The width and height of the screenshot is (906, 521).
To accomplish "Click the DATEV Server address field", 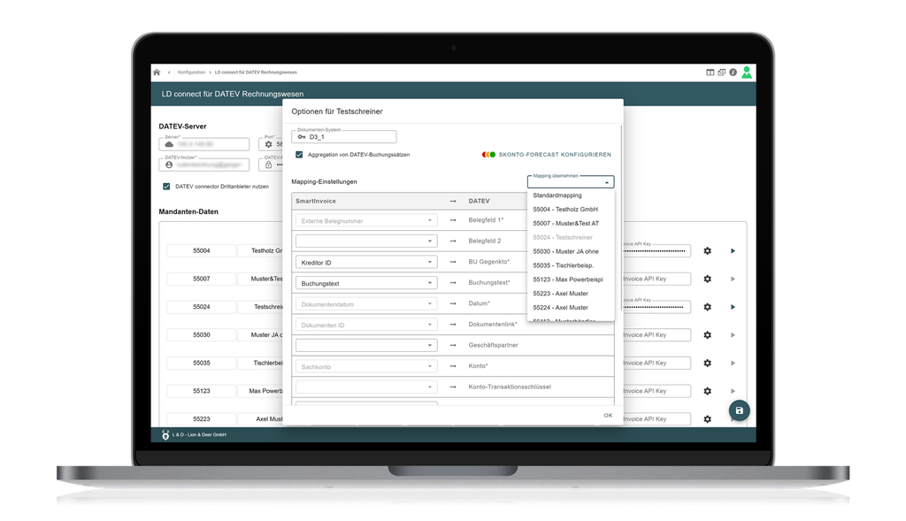I will coord(204,144).
